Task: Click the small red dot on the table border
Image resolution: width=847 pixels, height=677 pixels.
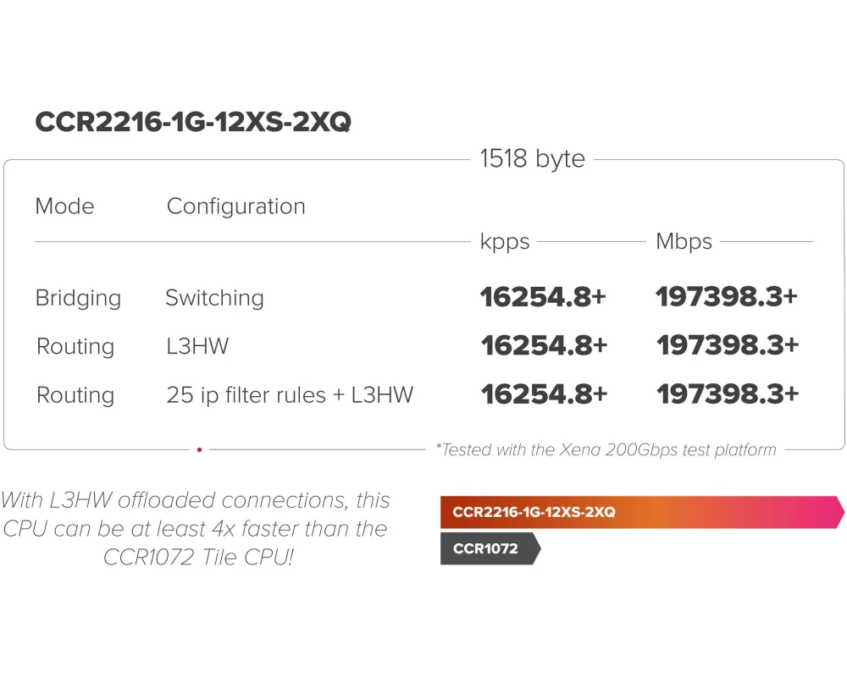Action: [x=199, y=449]
